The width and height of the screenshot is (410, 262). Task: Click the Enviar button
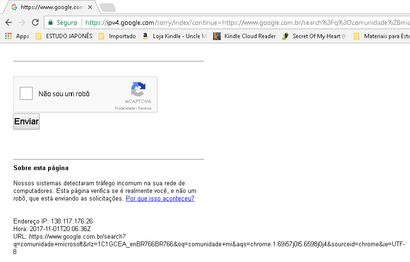point(26,121)
